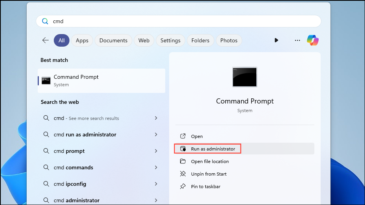Click search icon beside cmd run as administrator
Screen dimensions: 365x205
(x=46, y=134)
